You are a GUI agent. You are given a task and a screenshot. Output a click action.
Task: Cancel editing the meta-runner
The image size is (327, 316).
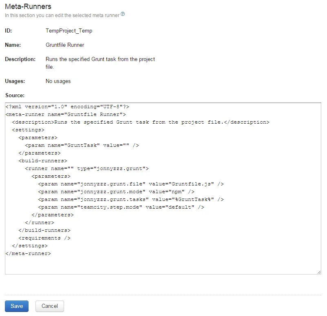50,306
